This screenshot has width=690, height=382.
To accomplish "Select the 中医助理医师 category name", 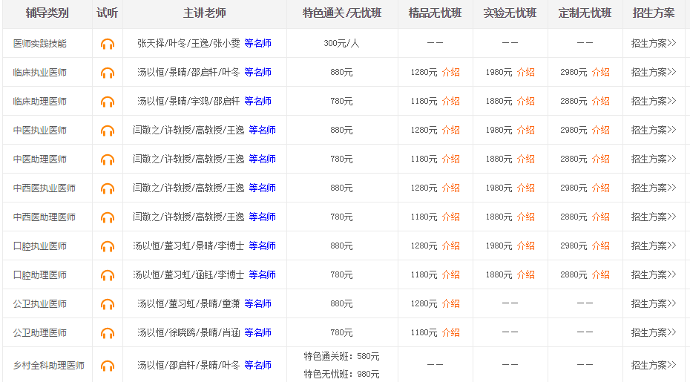I will 40,159.
